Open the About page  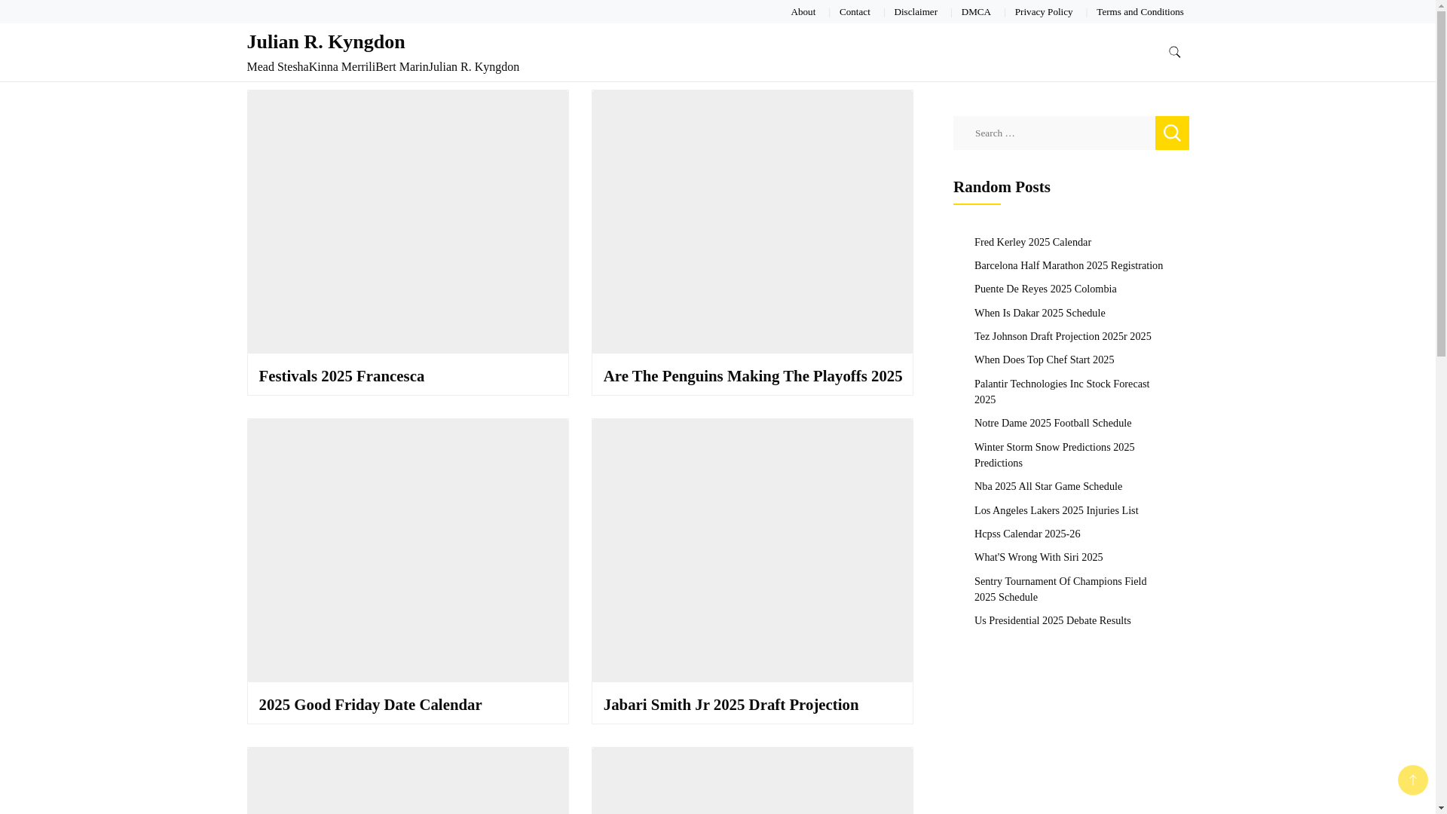point(803,12)
